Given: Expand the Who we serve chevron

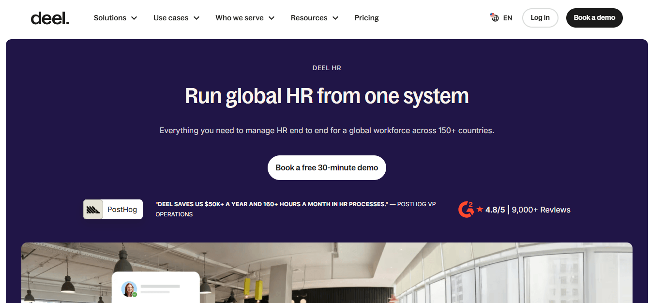Looking at the screenshot, I should 272,18.
